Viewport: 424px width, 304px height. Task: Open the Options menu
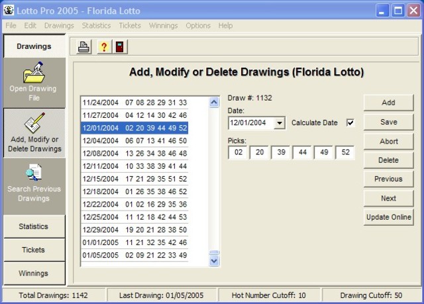198,25
